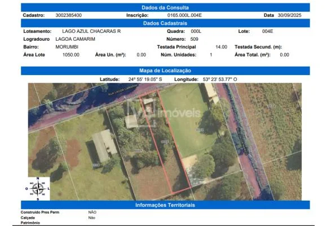Image resolution: width=327 pixels, height=226 pixels.
Task: Click the 'Número:' label
Action: coord(176,39)
